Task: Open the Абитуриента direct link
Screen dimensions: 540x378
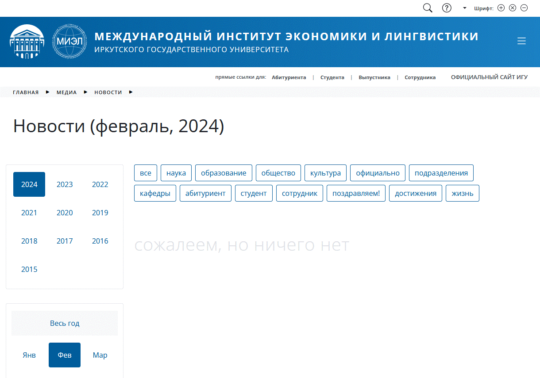Action: point(289,77)
